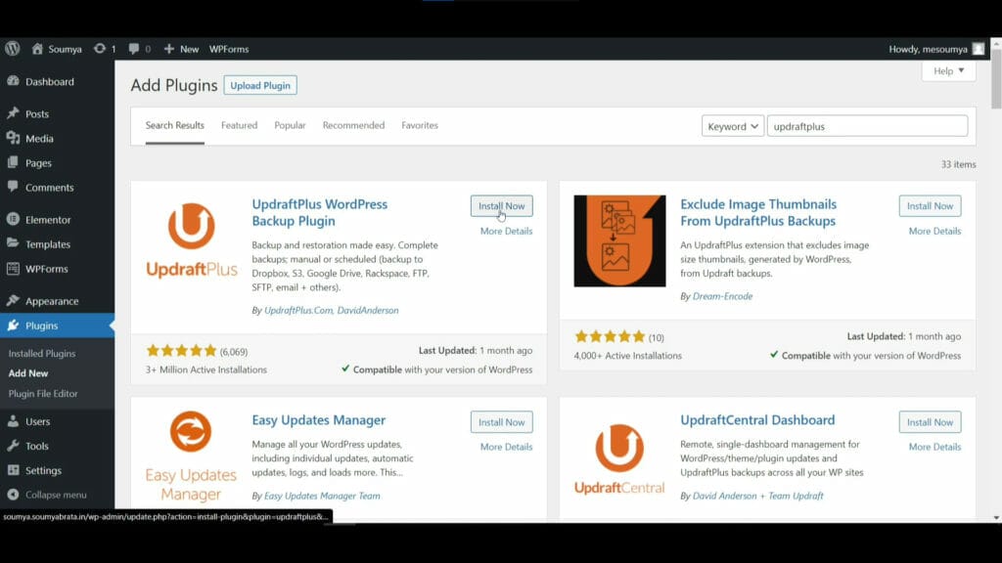The image size is (1002, 563).
Task: Open the Easy Updates Manager Team link
Action: (322, 496)
